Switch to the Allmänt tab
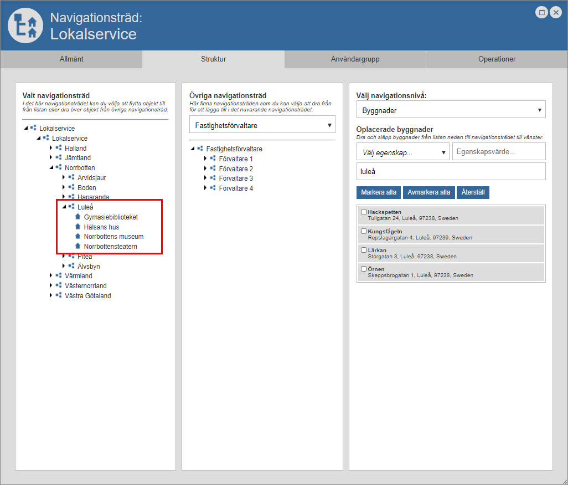Image resolution: width=568 pixels, height=485 pixels. [71, 59]
